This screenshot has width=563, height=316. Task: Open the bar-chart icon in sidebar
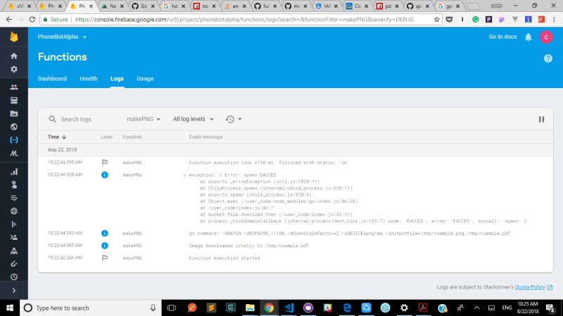pos(14,172)
